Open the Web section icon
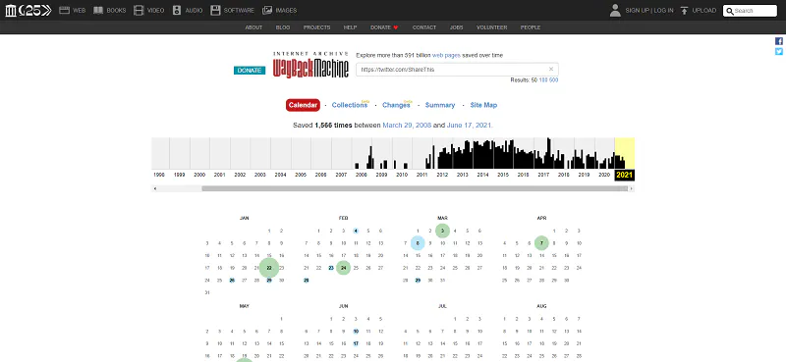Screen dimensions: 786x362 64,10
